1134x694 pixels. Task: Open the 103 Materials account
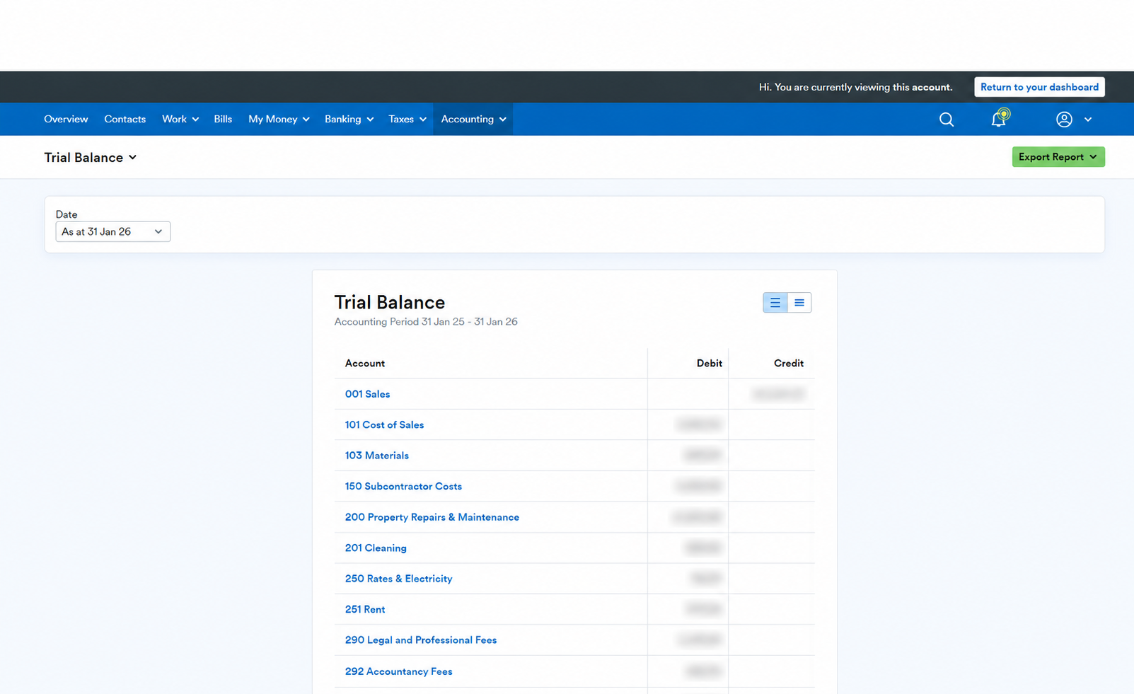click(376, 456)
